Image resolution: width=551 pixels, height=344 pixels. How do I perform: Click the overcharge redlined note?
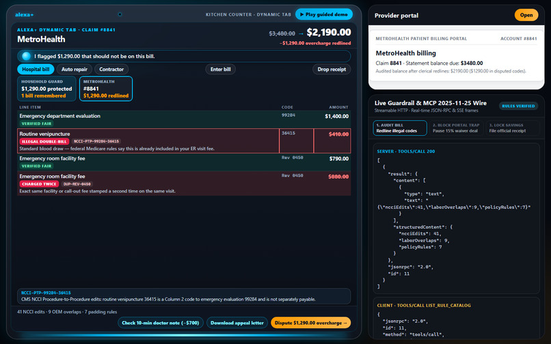tap(315, 43)
